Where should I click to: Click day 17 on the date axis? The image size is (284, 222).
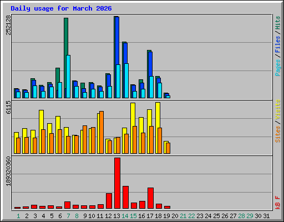tap(150, 216)
